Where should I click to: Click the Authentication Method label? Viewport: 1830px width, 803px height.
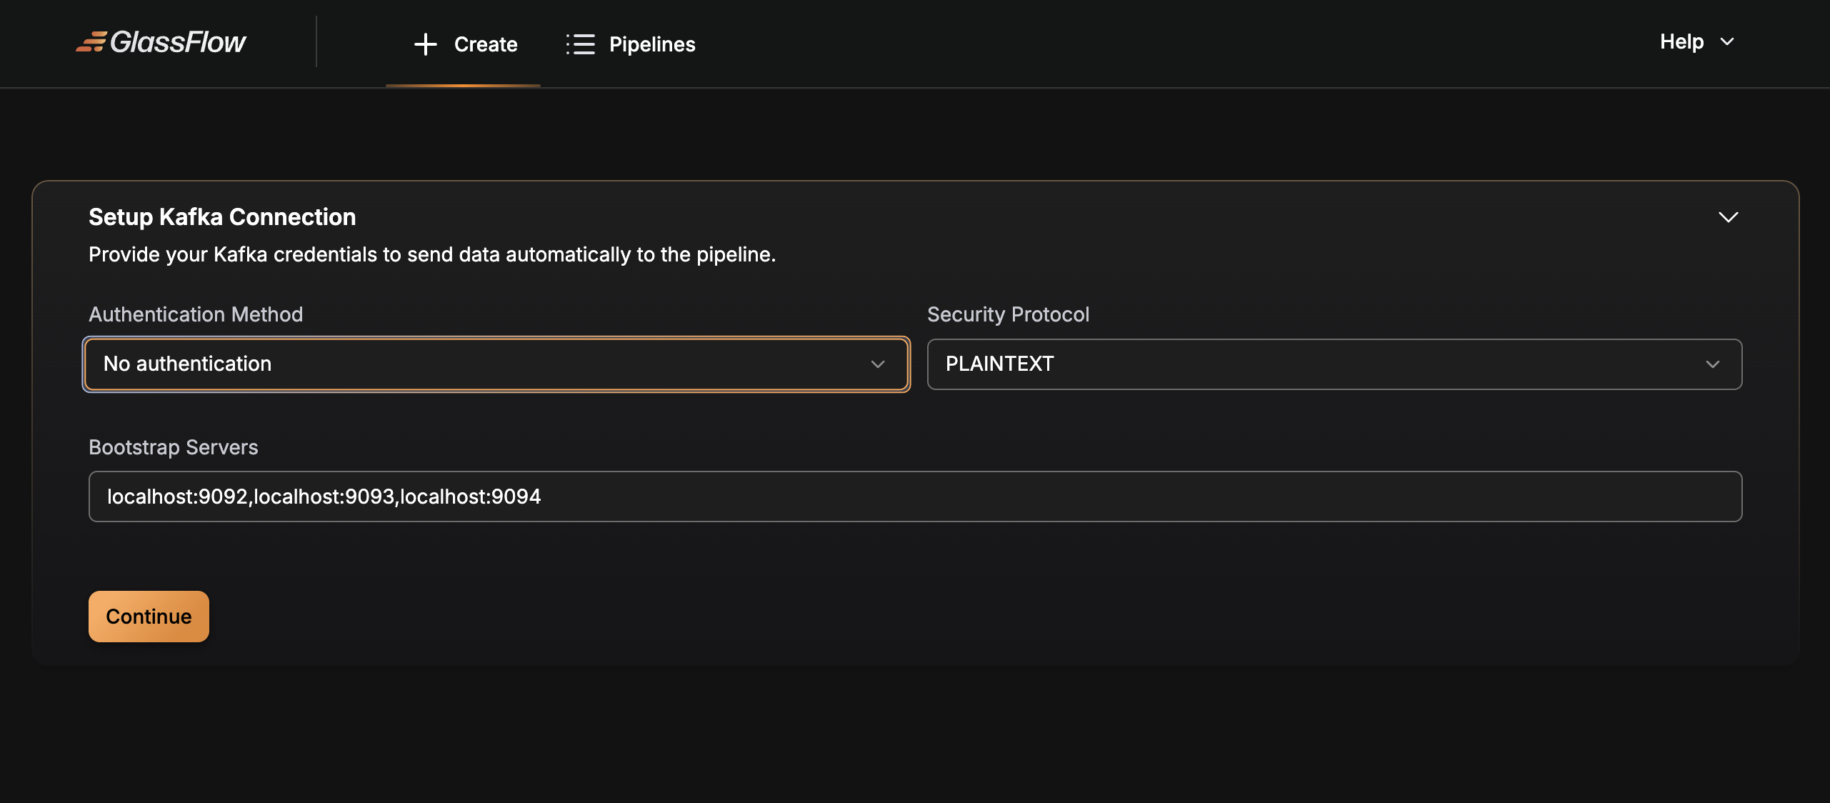(x=196, y=314)
